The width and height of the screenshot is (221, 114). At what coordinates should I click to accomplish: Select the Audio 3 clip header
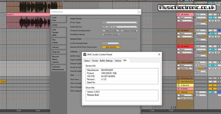point(28,14)
